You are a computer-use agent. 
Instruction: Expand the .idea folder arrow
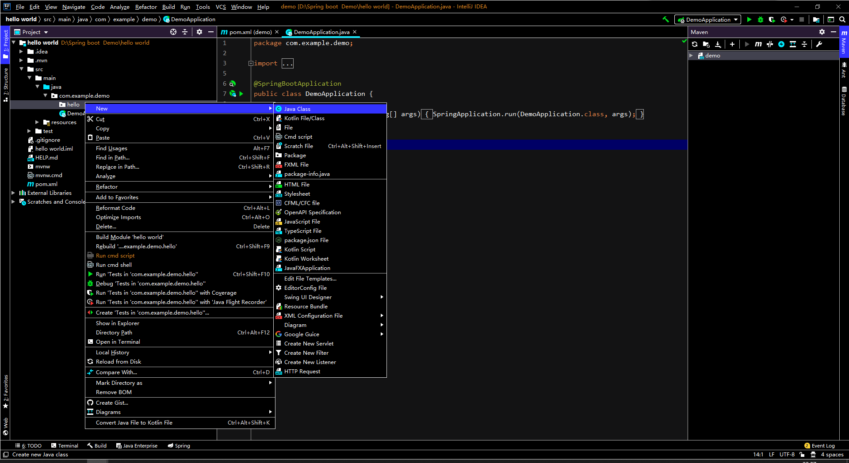[21, 52]
